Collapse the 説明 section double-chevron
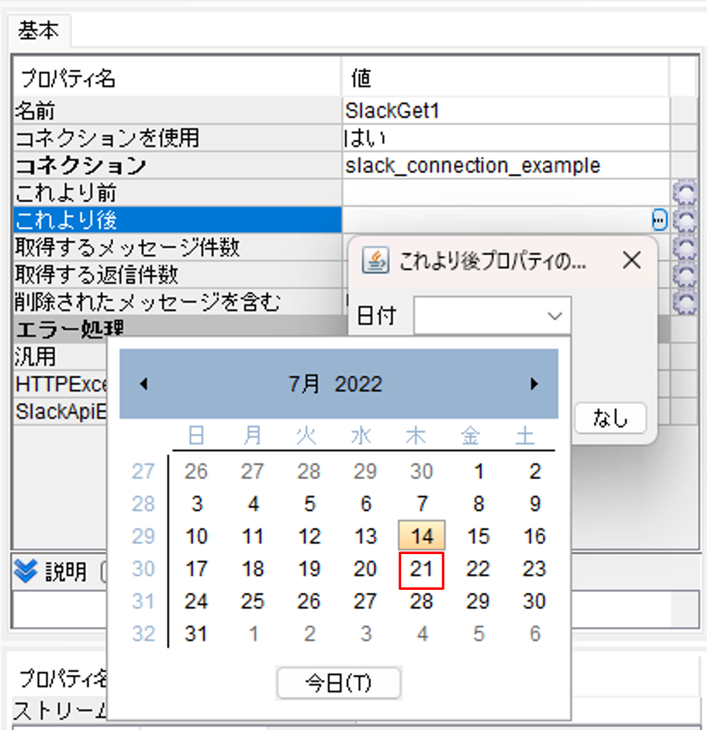This screenshot has width=707, height=730. (25, 571)
